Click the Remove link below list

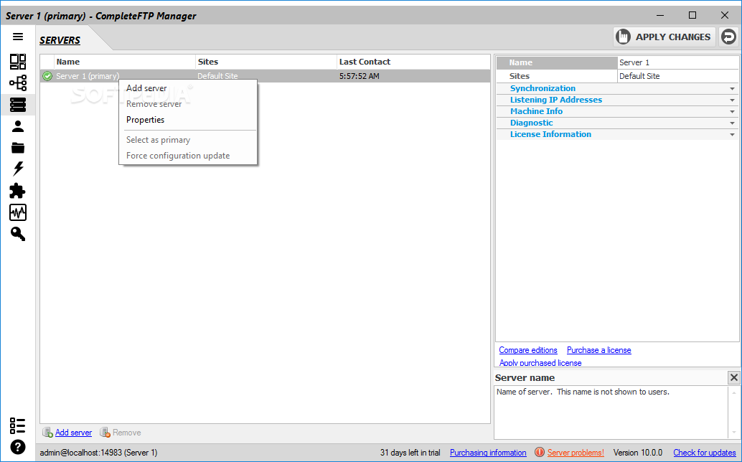click(126, 432)
